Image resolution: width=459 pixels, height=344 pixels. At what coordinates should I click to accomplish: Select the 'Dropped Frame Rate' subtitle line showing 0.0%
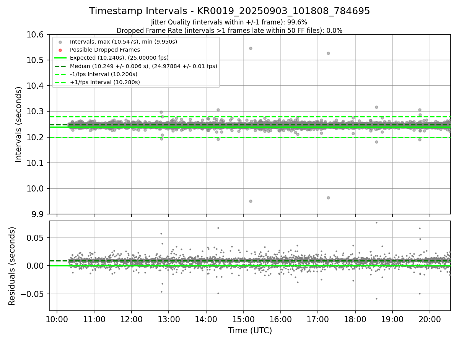[229, 31]
